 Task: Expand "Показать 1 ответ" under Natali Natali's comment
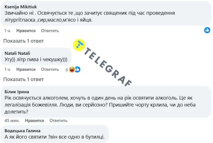pos(24,79)
